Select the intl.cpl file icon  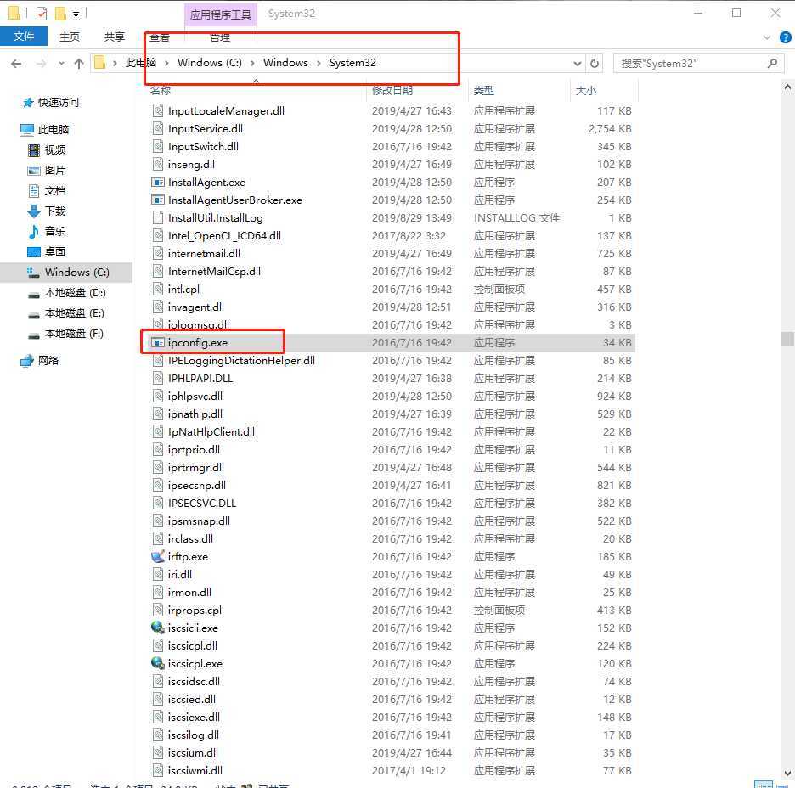[x=158, y=290]
